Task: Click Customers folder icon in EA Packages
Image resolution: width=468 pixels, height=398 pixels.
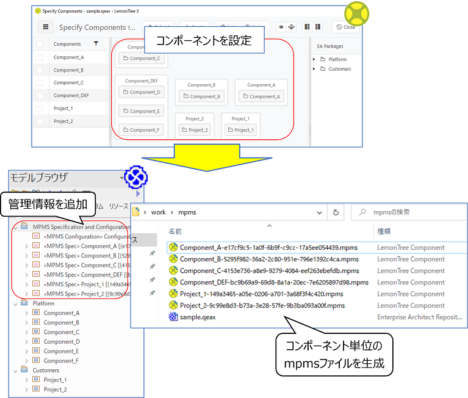Action: coord(323,68)
